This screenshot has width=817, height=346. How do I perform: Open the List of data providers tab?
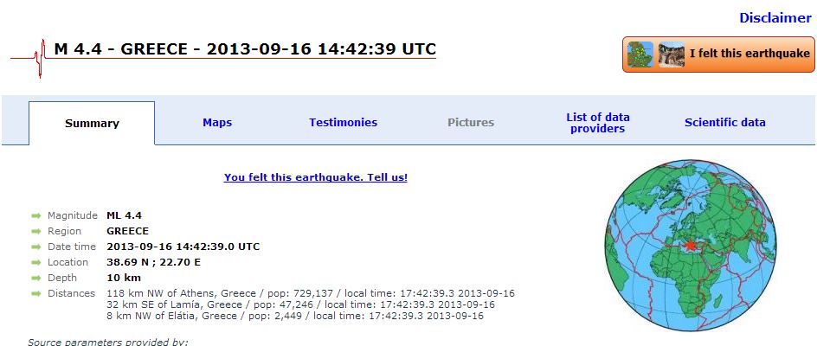click(x=597, y=123)
